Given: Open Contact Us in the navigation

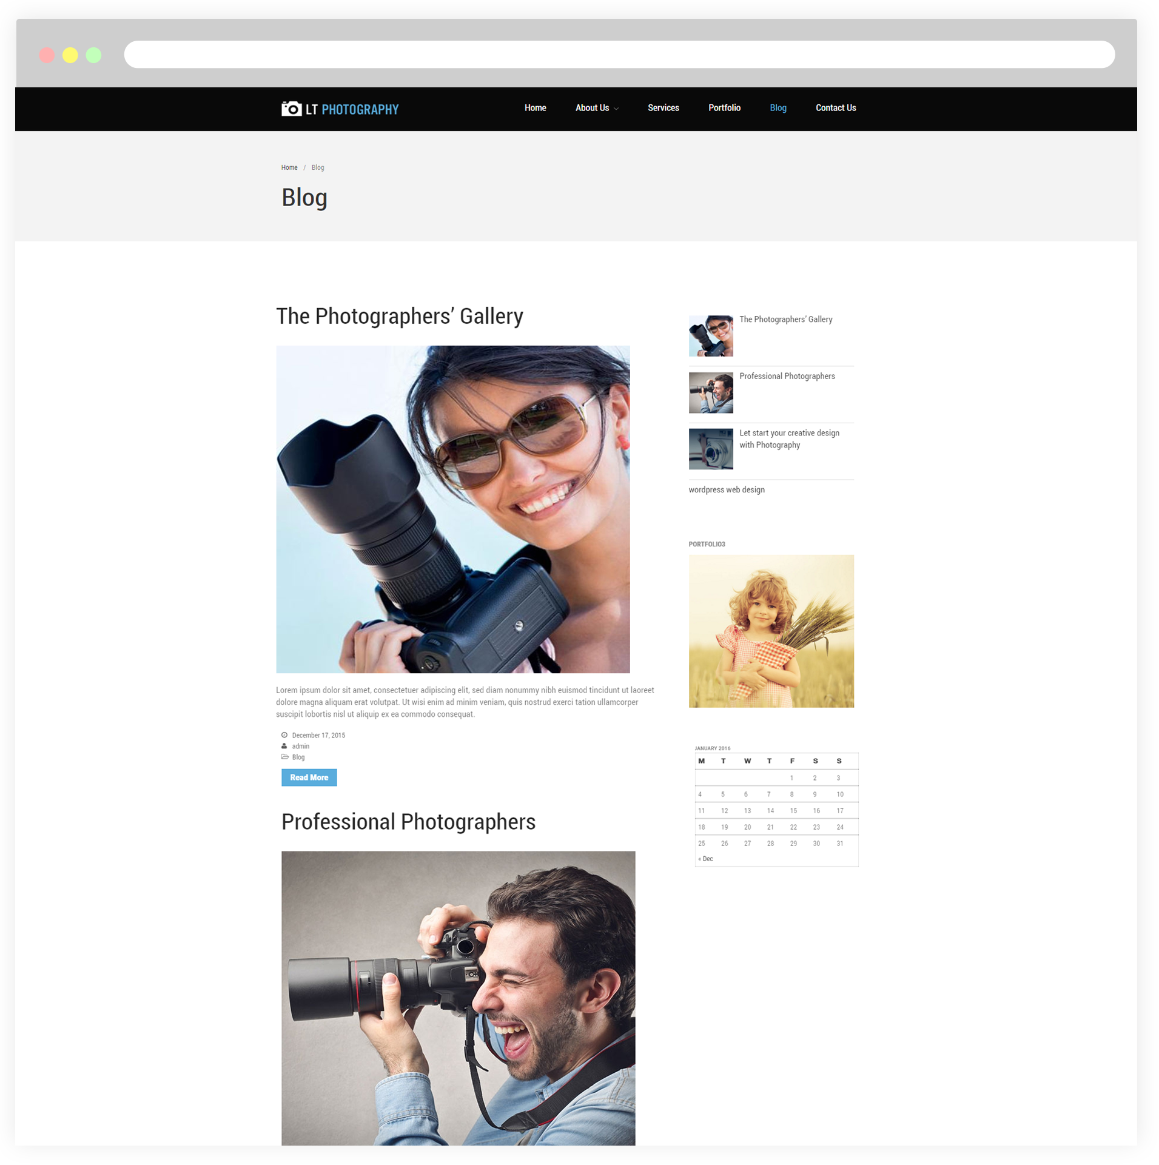Looking at the screenshot, I should (835, 108).
